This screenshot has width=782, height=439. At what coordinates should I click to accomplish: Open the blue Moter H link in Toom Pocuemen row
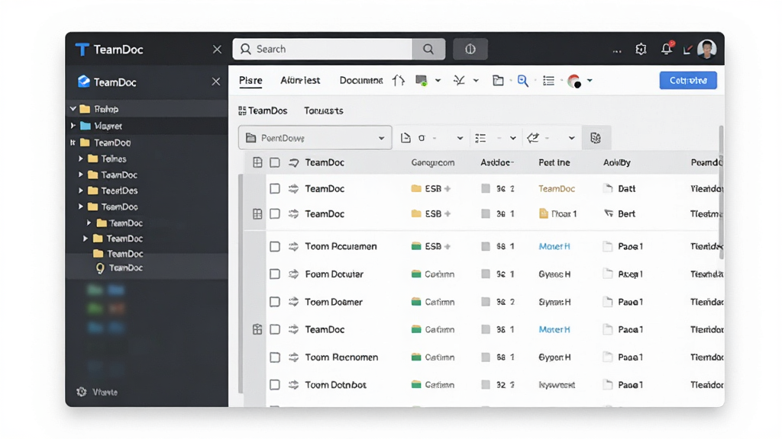554,246
